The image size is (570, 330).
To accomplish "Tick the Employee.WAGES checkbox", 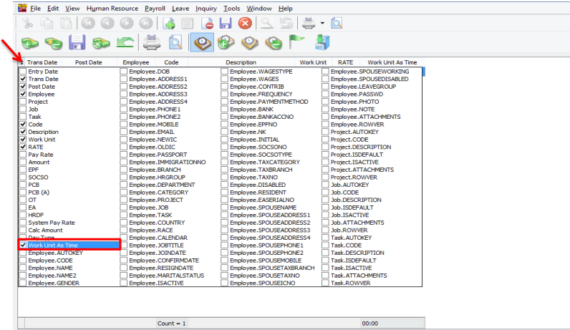I will click(x=224, y=79).
